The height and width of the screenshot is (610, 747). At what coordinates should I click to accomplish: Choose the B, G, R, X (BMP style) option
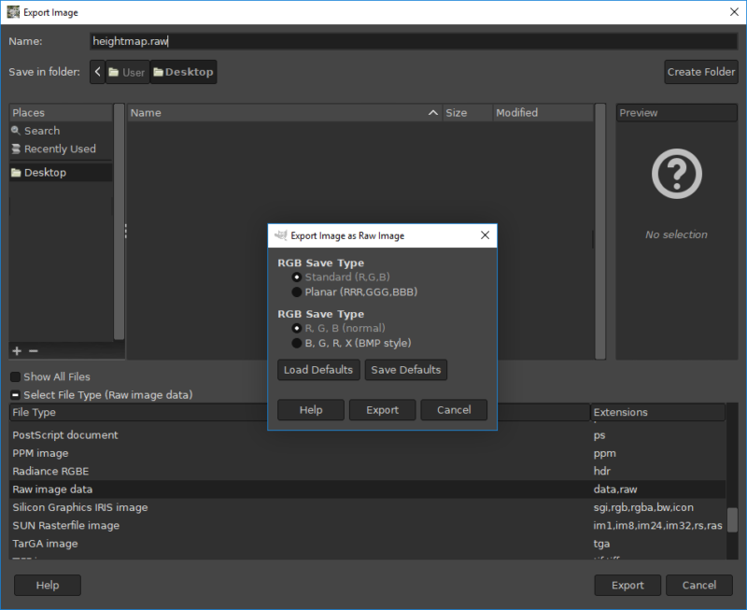(x=297, y=344)
